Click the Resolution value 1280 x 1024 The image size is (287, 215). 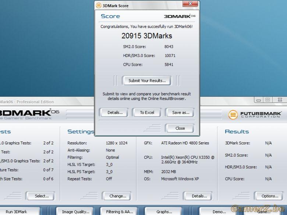[117, 143]
